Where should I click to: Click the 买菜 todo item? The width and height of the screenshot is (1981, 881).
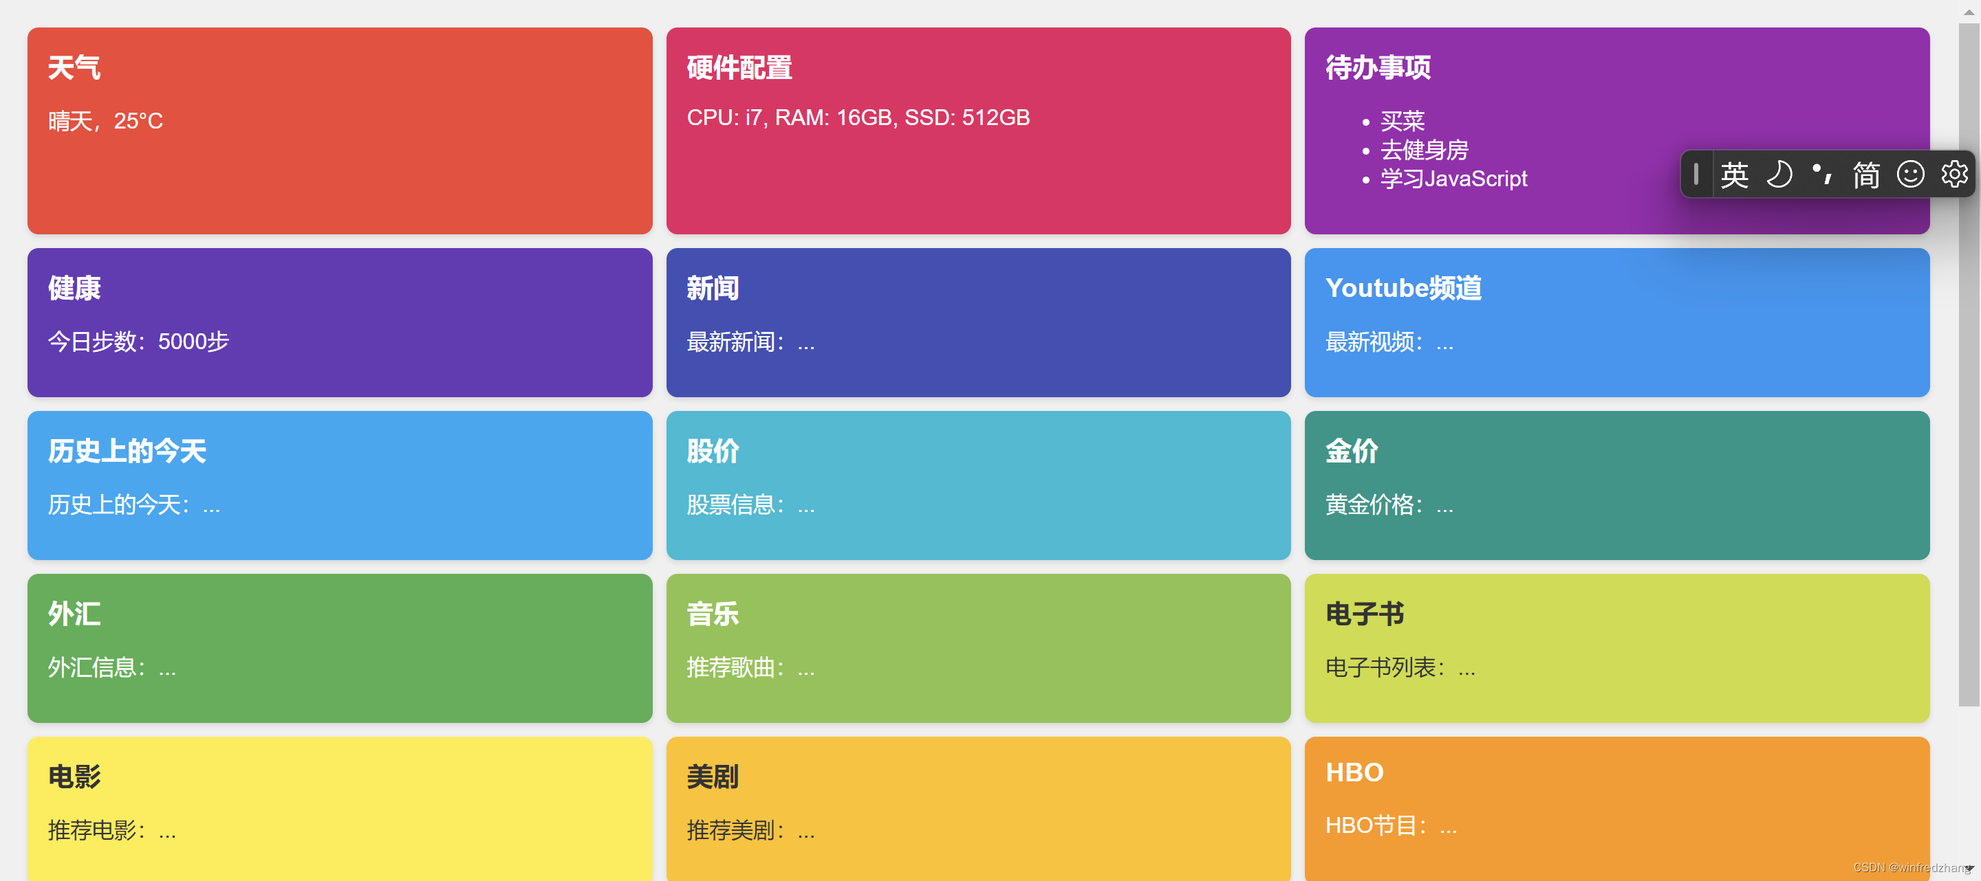click(1402, 120)
